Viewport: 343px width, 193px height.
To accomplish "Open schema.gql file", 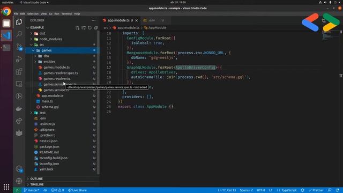I will (63, 107).
